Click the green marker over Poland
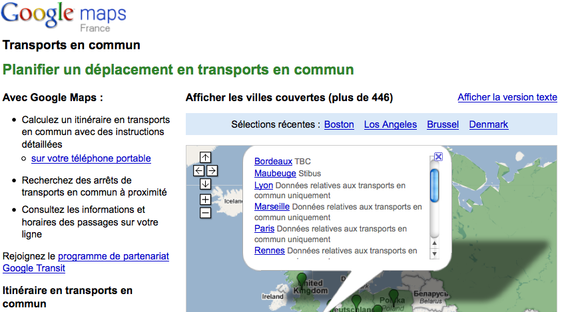This screenshot has width=564, height=312. coord(394,297)
